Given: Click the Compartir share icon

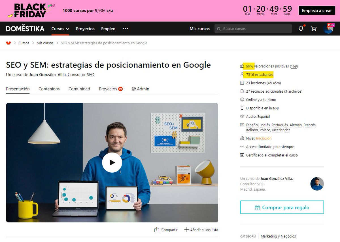Looking at the screenshot, I should pos(156,230).
